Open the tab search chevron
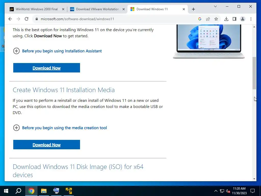Screen dimensions: 261x196 (x=215, y=6)
